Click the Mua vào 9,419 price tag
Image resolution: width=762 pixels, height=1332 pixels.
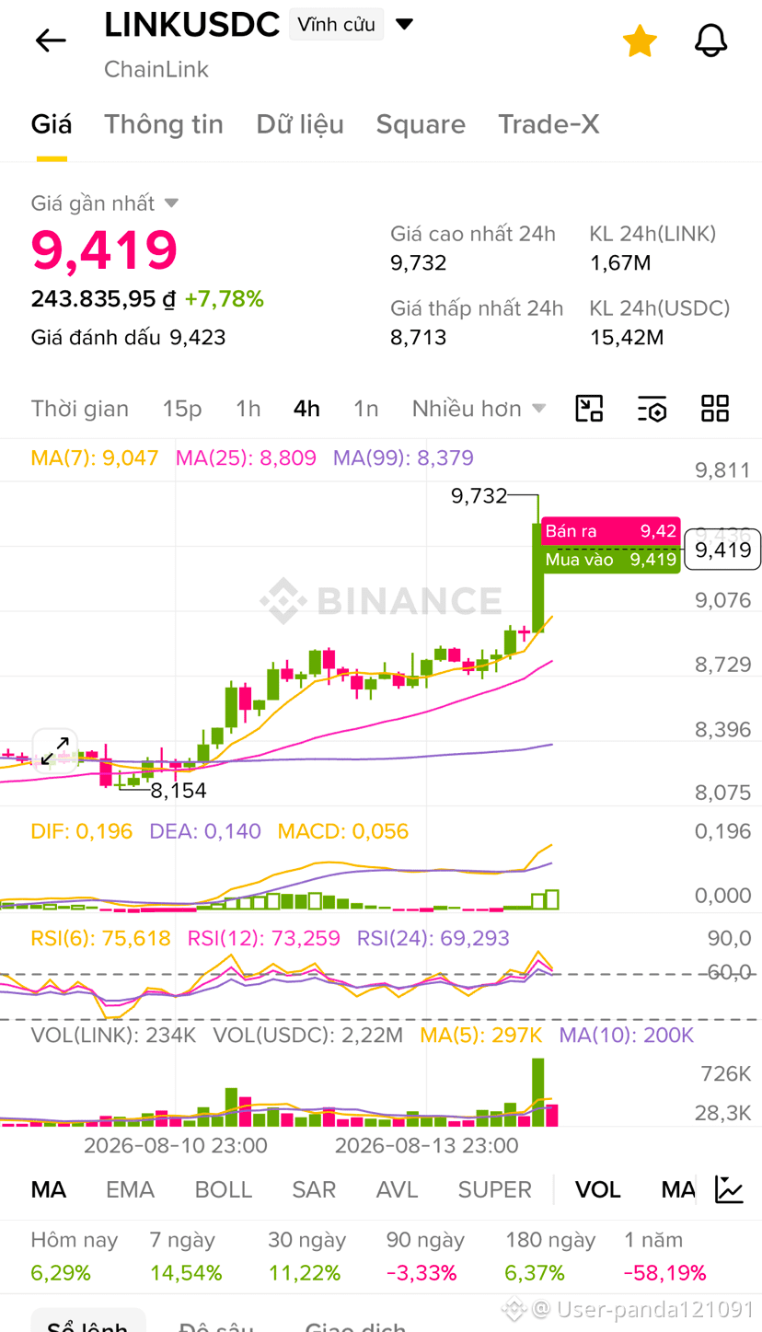[x=611, y=559]
